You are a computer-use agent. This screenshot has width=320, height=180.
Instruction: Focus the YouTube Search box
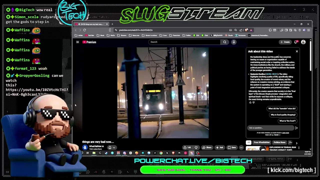184,42
